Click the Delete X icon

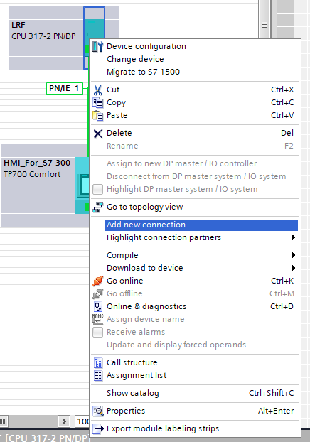(x=97, y=134)
